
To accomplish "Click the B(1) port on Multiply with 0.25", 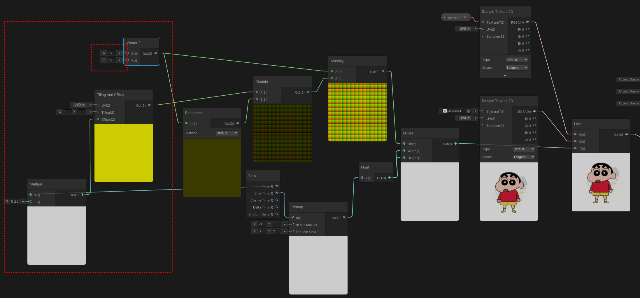I will (31, 201).
